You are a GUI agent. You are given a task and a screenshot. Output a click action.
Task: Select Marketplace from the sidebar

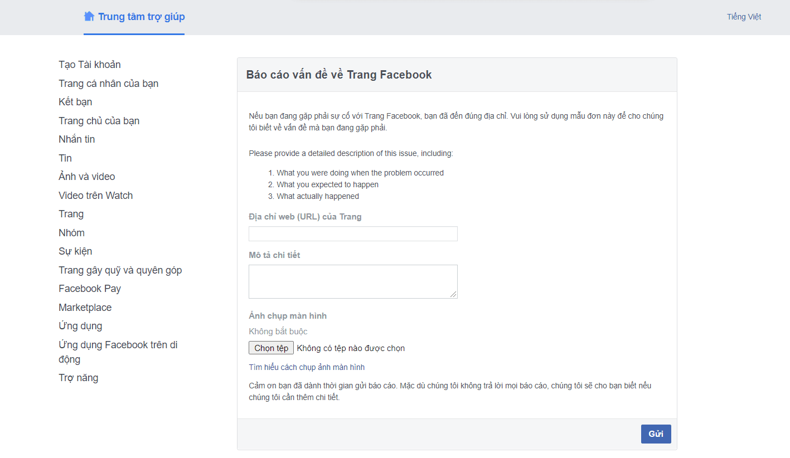(x=85, y=307)
